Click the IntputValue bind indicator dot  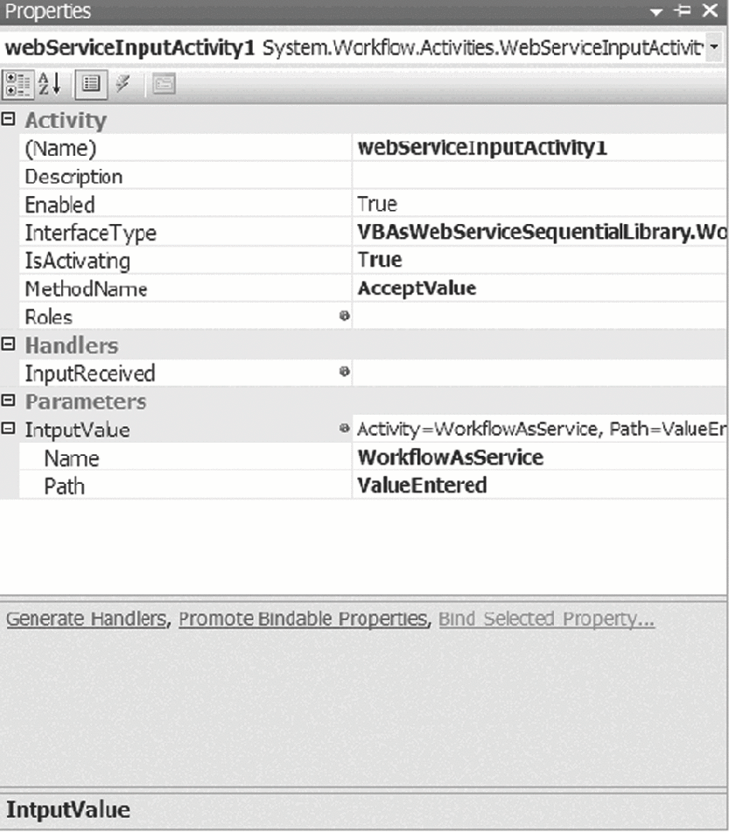tap(345, 429)
